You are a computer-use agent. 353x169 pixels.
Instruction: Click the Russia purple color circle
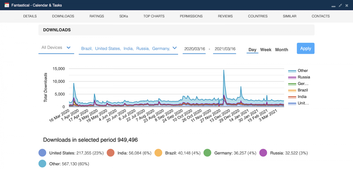point(263,153)
